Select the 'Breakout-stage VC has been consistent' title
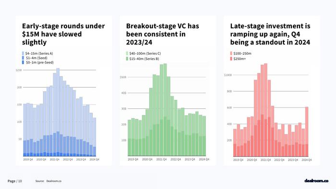 [x=162, y=34]
